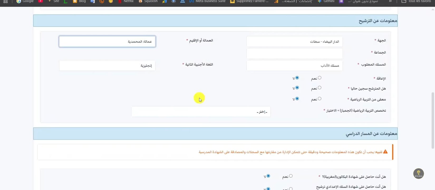This screenshot has height=190, width=435.
Task: Open the المسلك المطلوب dropdown
Action: pyautogui.click(x=294, y=66)
